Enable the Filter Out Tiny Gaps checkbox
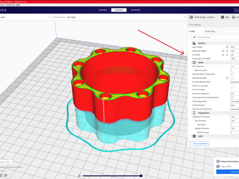The image size is (239, 179). (x=232, y=86)
